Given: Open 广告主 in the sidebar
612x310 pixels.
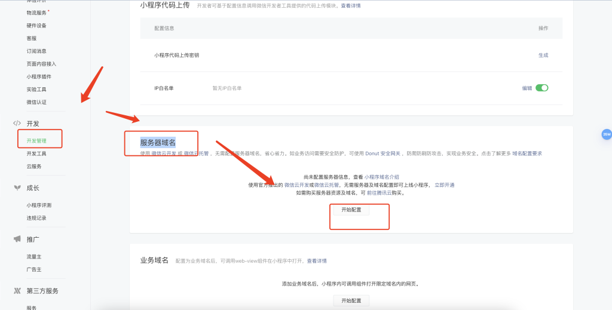Looking at the screenshot, I should coord(34,269).
